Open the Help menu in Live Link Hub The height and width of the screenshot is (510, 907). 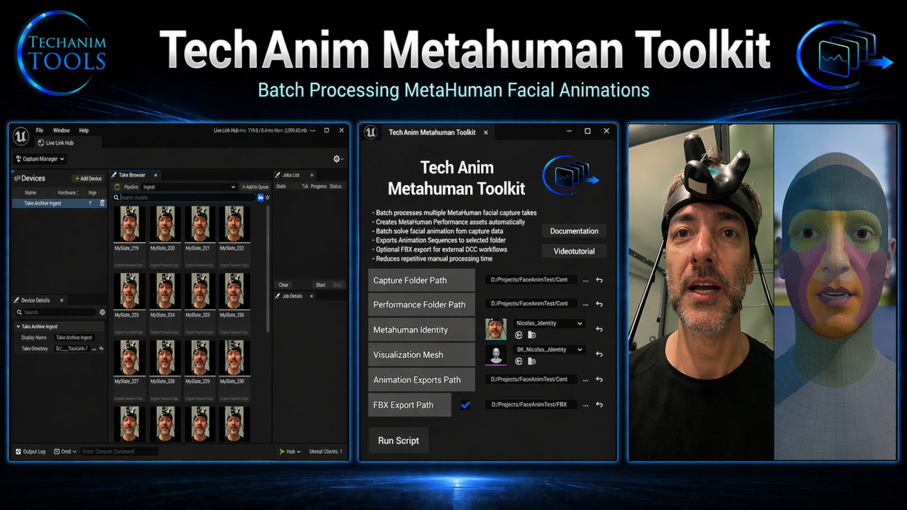point(84,130)
